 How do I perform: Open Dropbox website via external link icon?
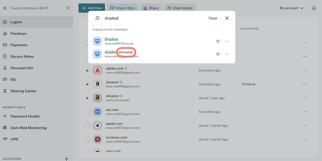coord(218,41)
